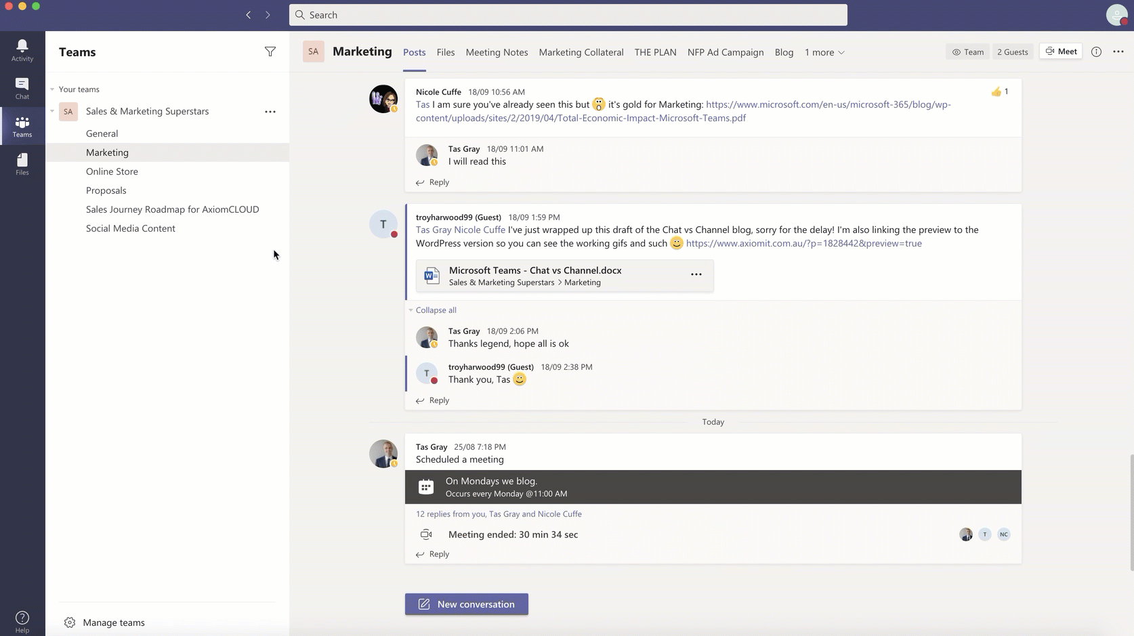Click the filter funnel icon

coord(270,51)
